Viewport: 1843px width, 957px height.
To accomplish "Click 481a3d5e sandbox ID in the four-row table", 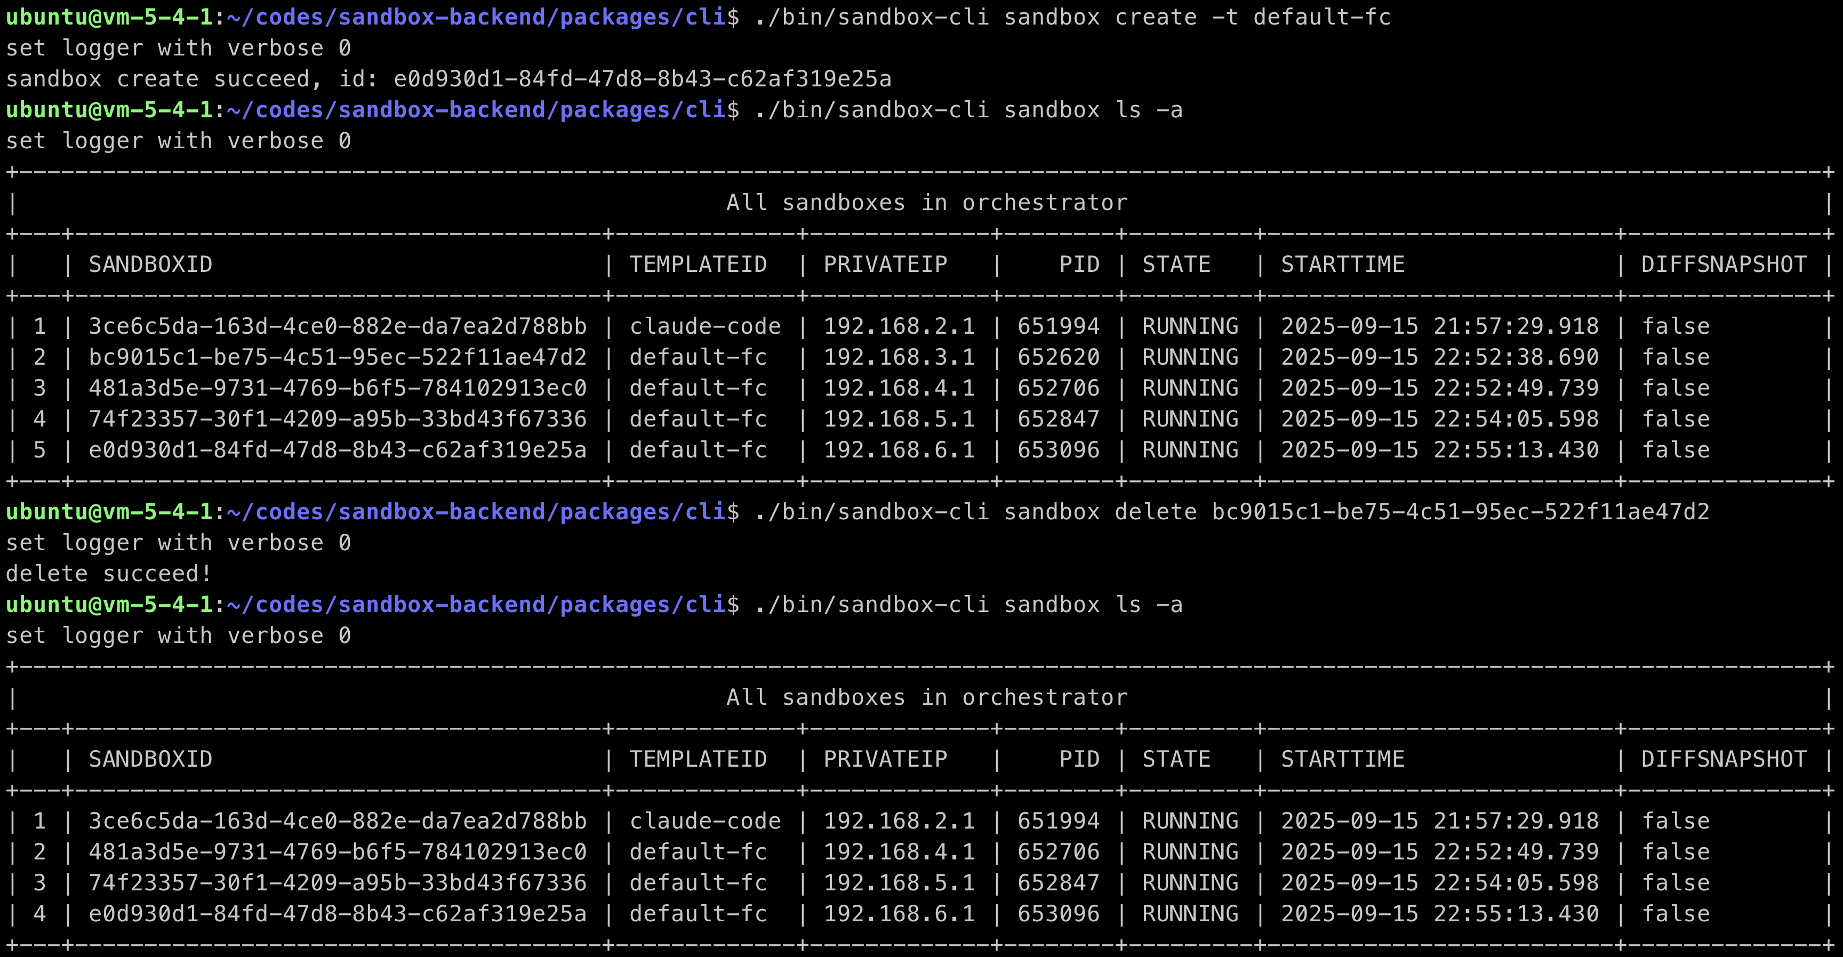I will 338,852.
